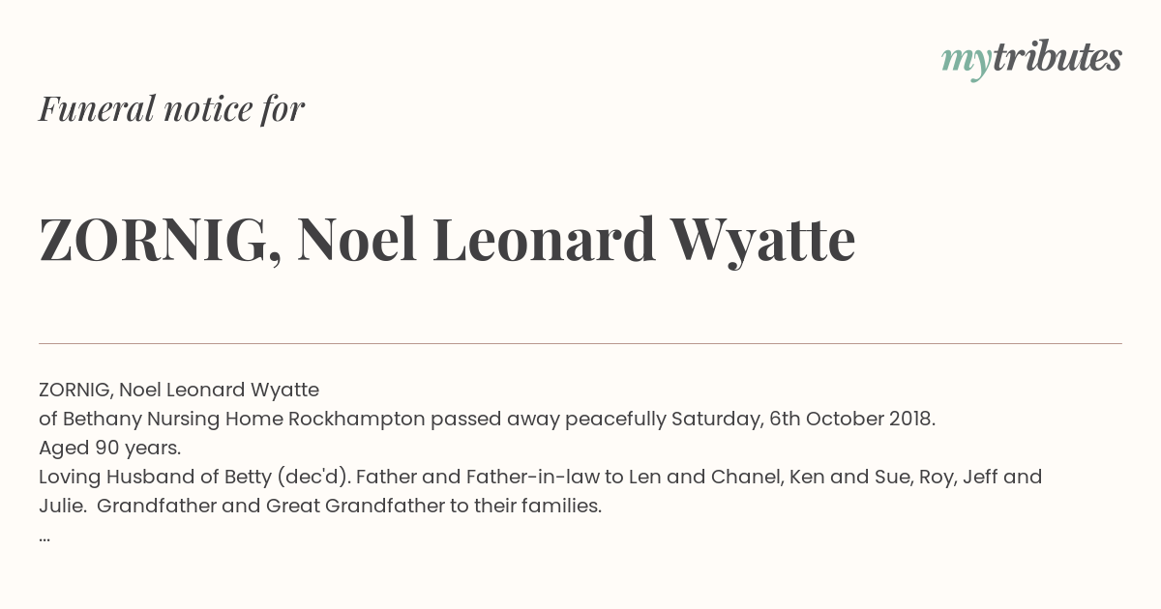Click the horizontal divider line
Image resolution: width=1161 pixels, height=609 pixels.
click(580, 343)
